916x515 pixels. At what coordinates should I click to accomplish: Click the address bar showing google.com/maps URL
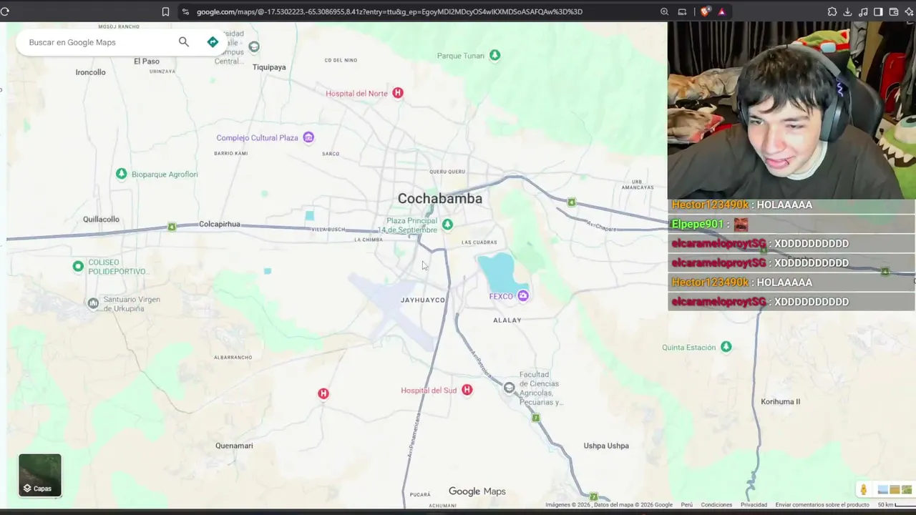click(389, 11)
